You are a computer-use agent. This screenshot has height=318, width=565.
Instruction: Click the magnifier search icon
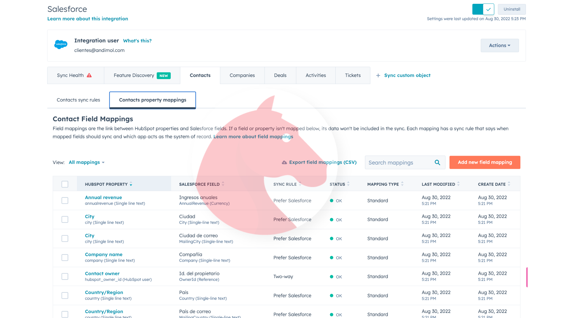click(x=437, y=163)
